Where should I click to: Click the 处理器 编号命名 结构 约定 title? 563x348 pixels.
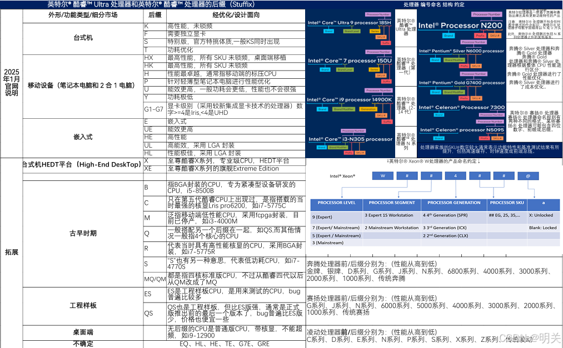tap(434, 4)
